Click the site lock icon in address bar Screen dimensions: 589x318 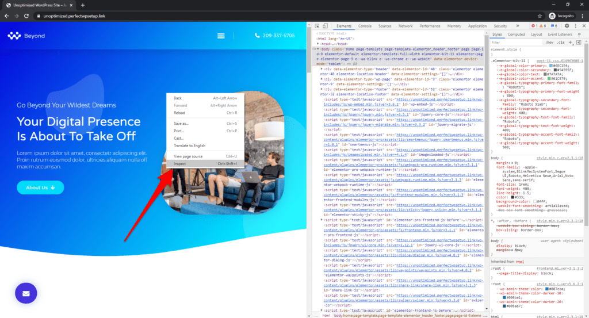(39, 16)
